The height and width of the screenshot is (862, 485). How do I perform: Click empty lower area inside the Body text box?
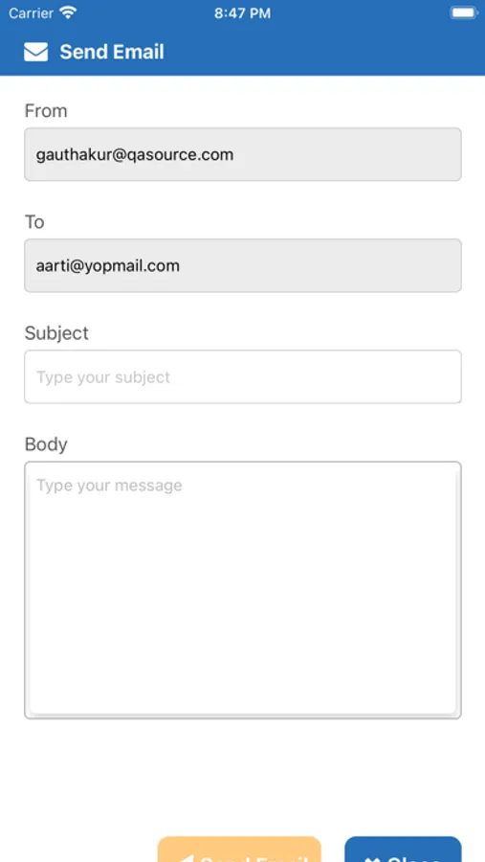(x=243, y=660)
